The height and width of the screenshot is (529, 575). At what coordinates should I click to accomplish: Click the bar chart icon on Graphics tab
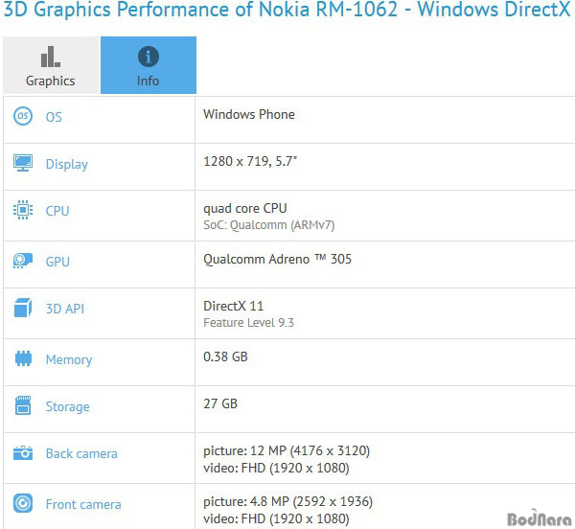[x=51, y=57]
